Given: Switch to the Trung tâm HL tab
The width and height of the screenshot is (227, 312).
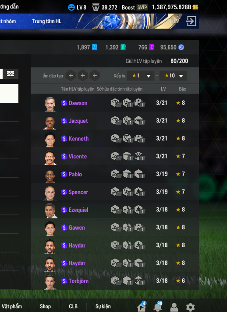Looking at the screenshot, I should (46, 21).
